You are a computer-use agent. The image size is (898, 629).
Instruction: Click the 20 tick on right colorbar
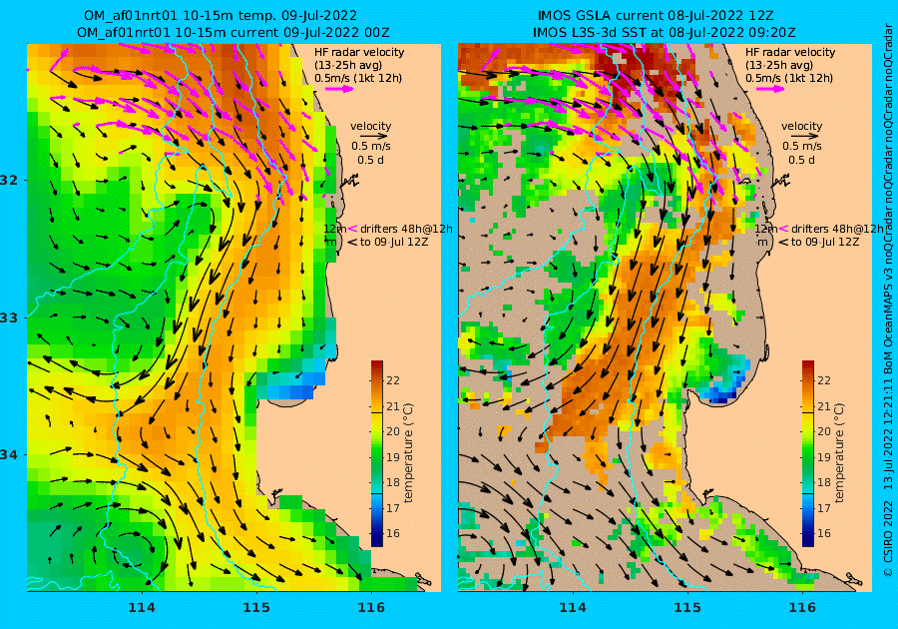823,432
